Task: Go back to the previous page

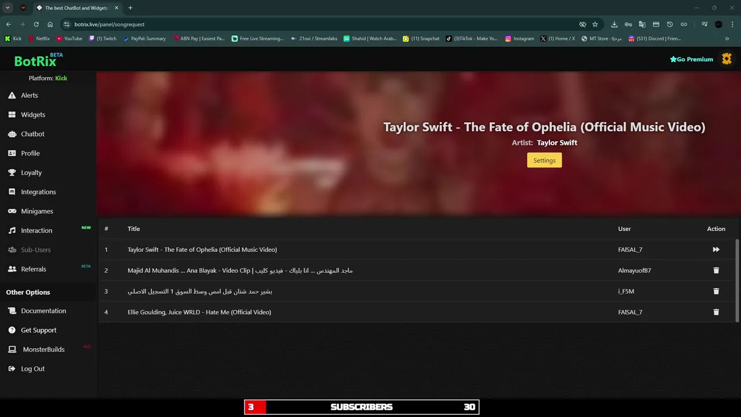Action: pyautogui.click(x=8, y=24)
